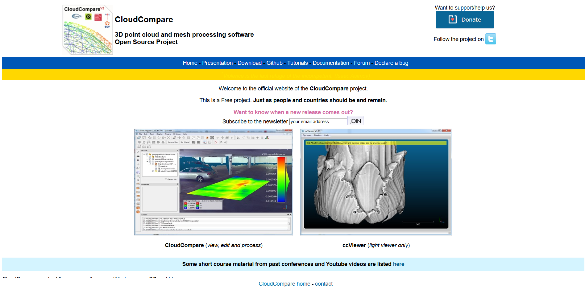Click the 'Want to know when a new release comes out?' text
Viewport: 585px width, 290px height.
[x=293, y=112]
